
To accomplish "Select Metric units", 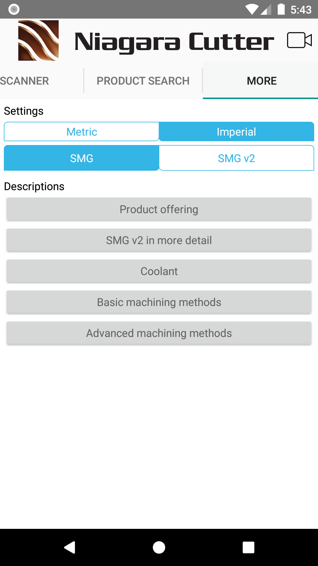I will click(x=82, y=131).
